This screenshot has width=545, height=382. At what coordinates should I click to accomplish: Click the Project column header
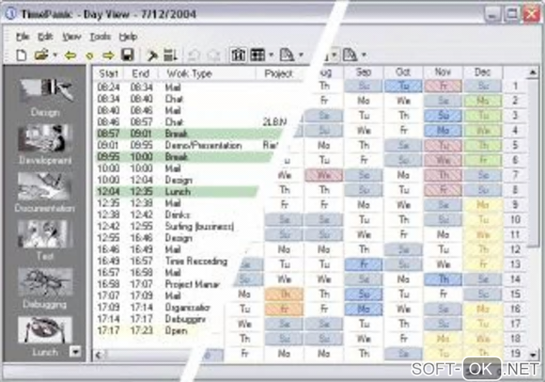(x=279, y=74)
